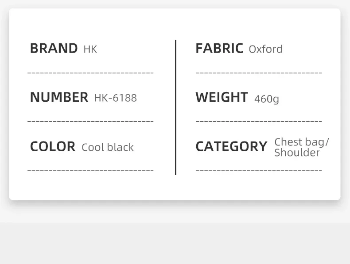Image resolution: width=350 pixels, height=264 pixels.
Task: Click the COLOR label
Action: [52, 146]
